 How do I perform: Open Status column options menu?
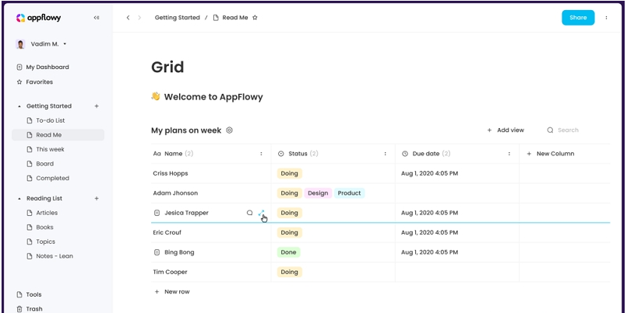(x=385, y=154)
